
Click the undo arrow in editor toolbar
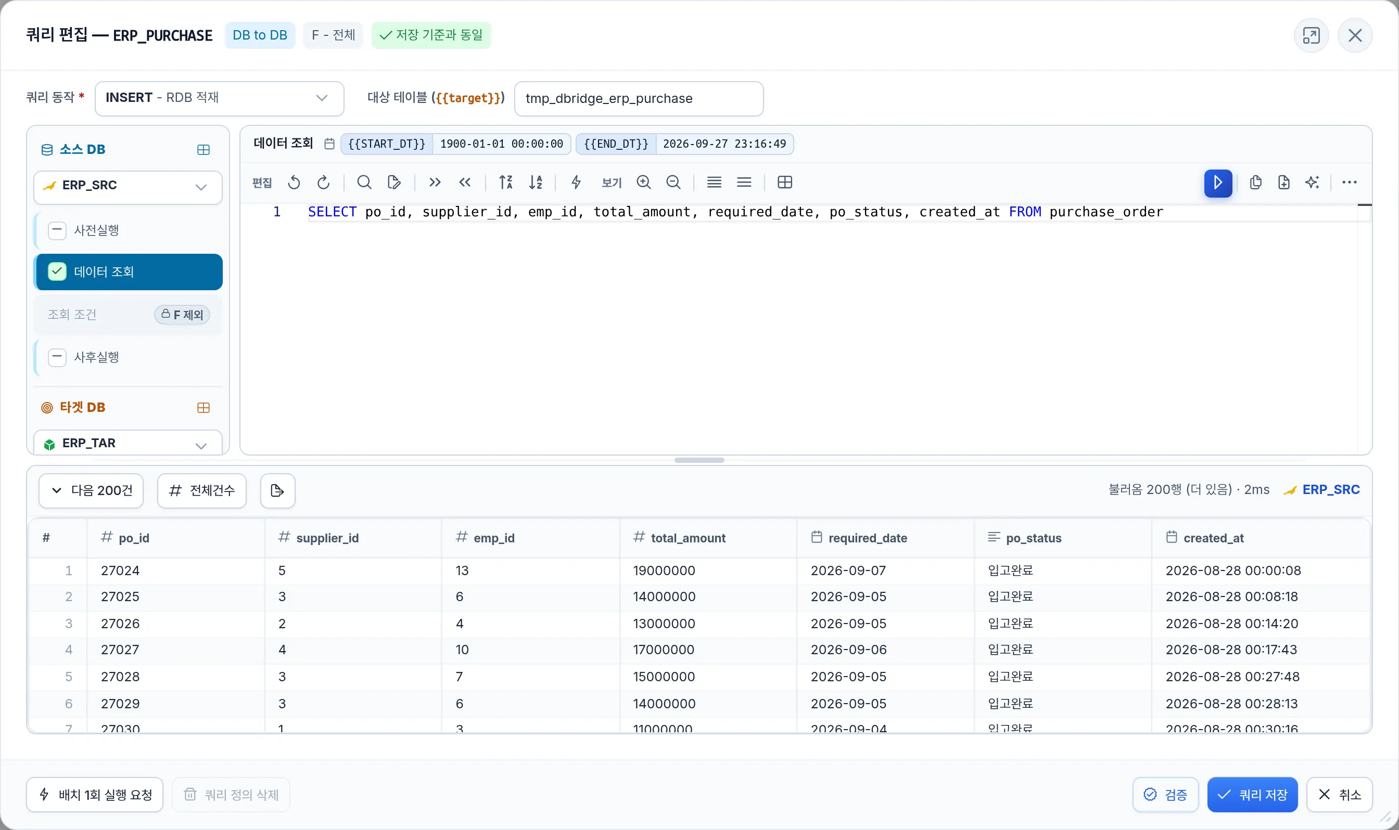[294, 183]
